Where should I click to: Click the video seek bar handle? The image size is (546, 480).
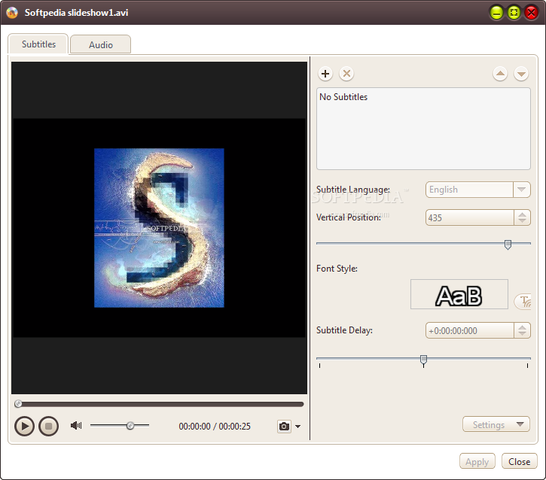coord(18,404)
